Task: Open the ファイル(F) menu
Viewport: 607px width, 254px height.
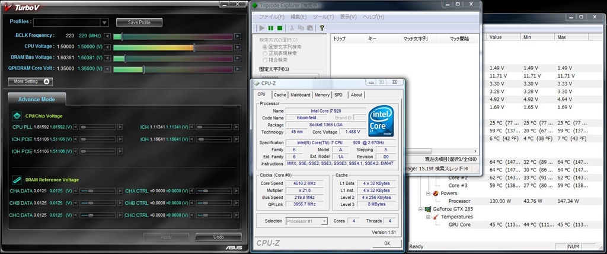Action: pos(271,17)
